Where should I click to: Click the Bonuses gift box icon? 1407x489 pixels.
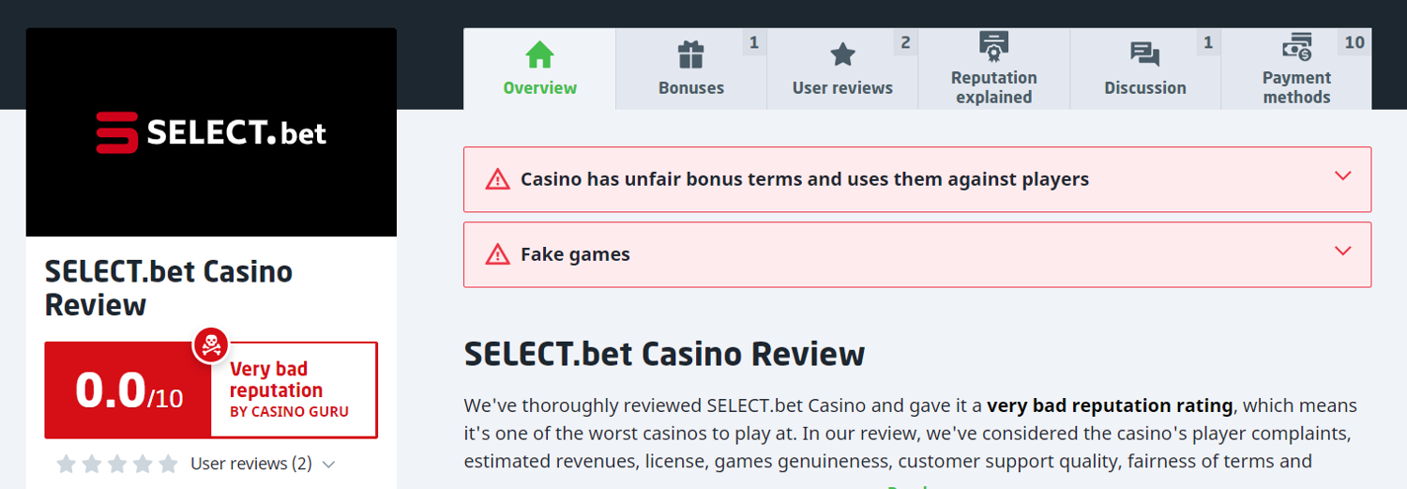coord(691,54)
